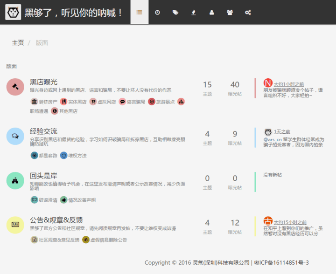The width and height of the screenshot is (336, 274).
Task: Open the 装修房产 subcategory text link
Action: pos(48,102)
